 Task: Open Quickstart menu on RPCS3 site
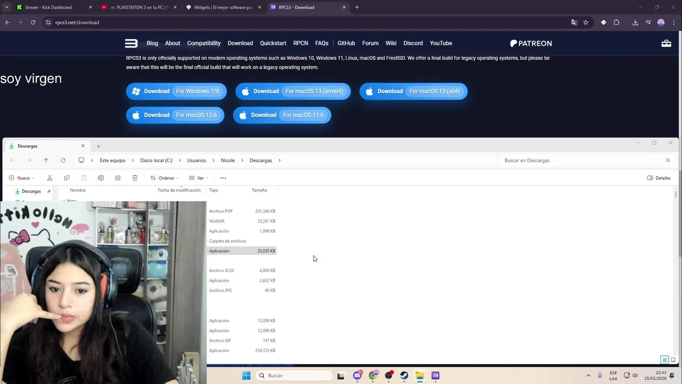point(273,43)
